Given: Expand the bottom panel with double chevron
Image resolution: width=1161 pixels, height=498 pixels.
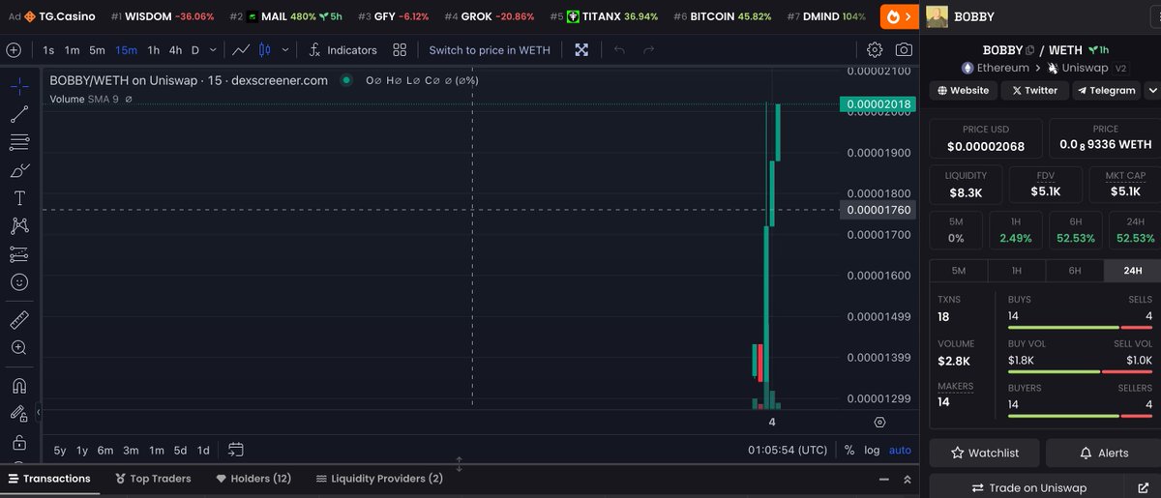Looking at the screenshot, I should tap(907, 479).
